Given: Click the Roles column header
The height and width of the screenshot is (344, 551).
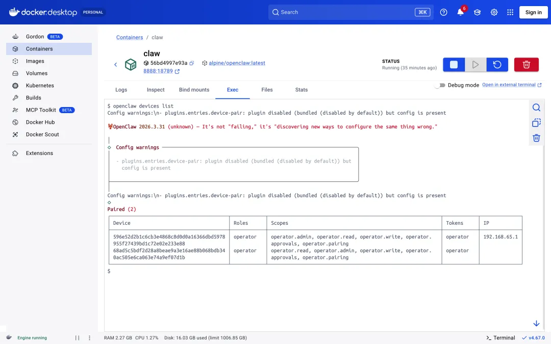Looking at the screenshot, I should (241, 223).
